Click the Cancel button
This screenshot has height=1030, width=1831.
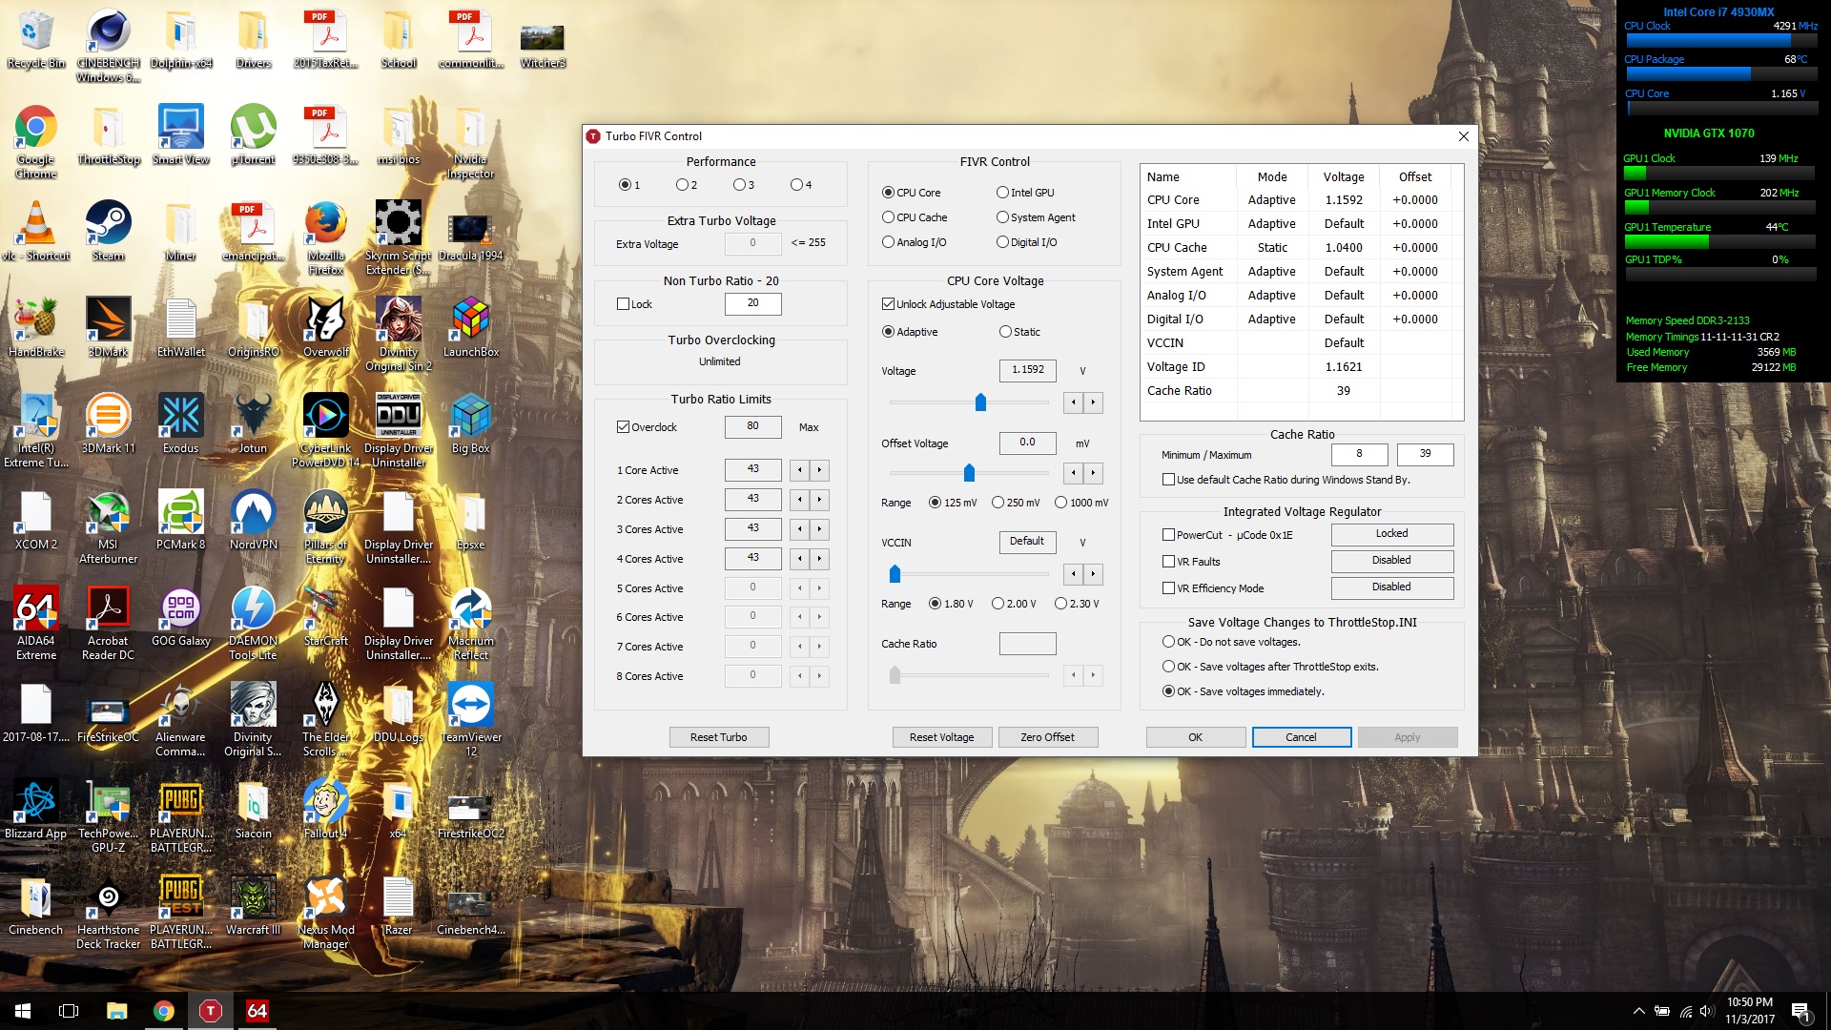coord(1301,737)
